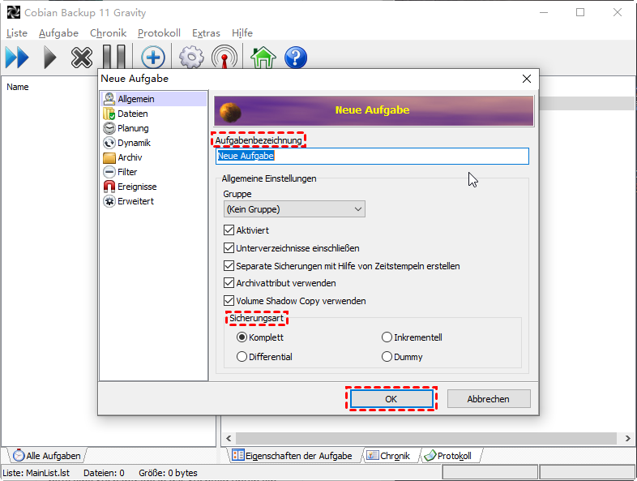Click the Aufgabenbezeichnung text field
The image size is (637, 481).
click(x=372, y=156)
